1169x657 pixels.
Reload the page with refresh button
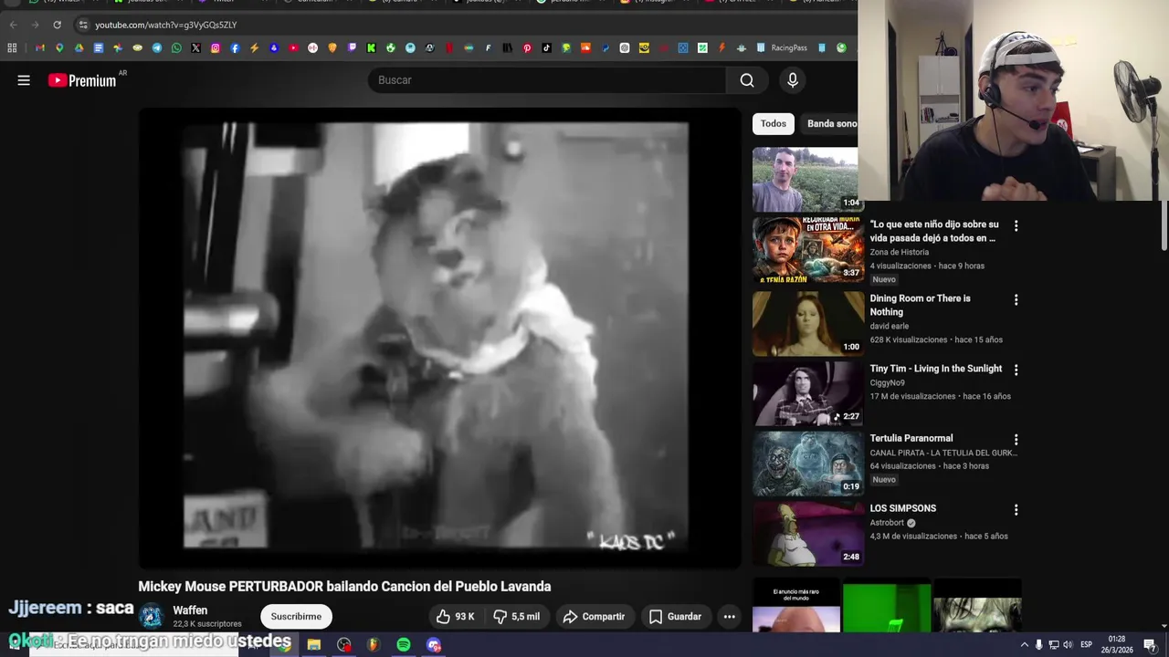[57, 25]
